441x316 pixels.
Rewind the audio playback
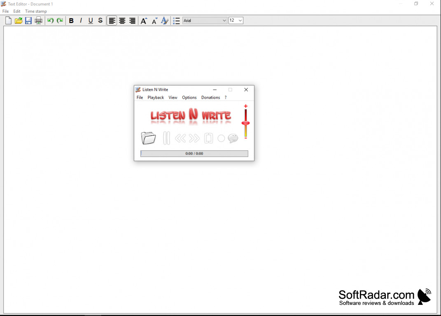[180, 138]
